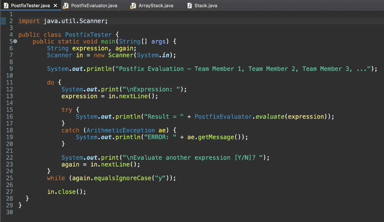
Task: Click the 'evaluate' method call
Action: point(270,117)
